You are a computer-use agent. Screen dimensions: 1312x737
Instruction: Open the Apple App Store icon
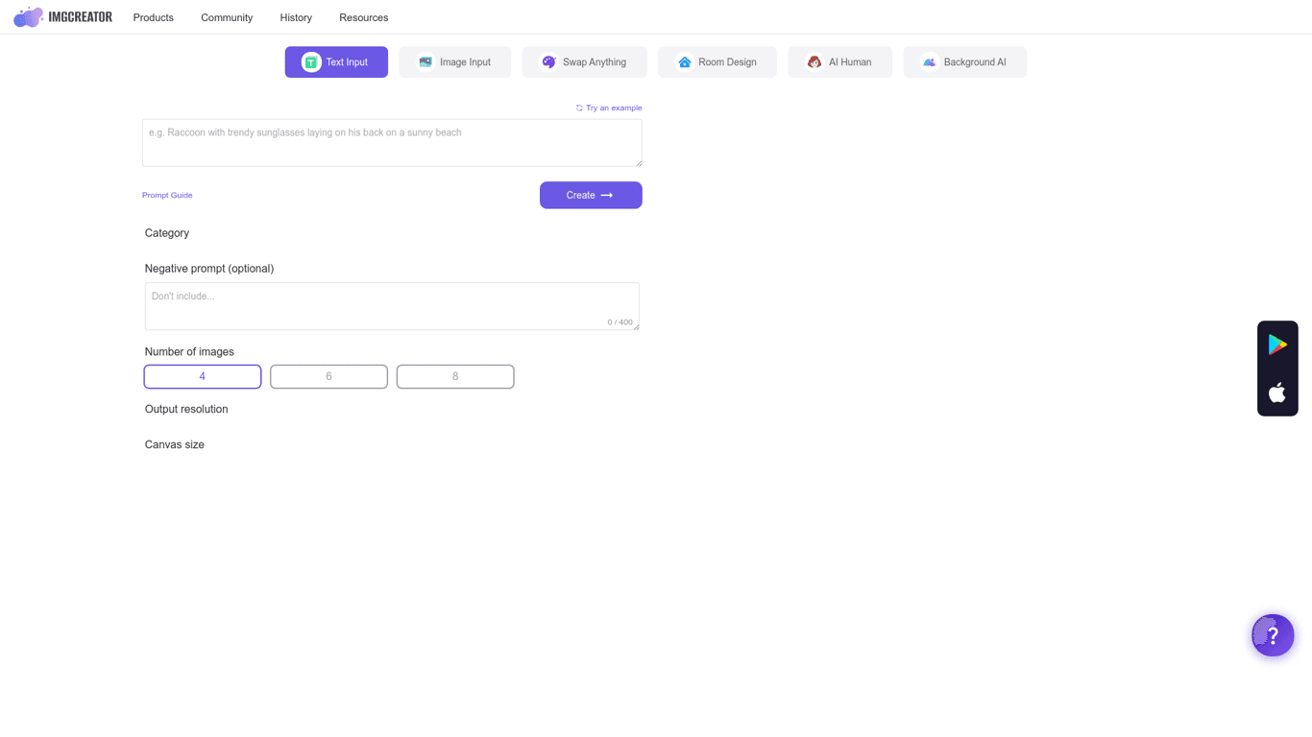coord(1276,392)
